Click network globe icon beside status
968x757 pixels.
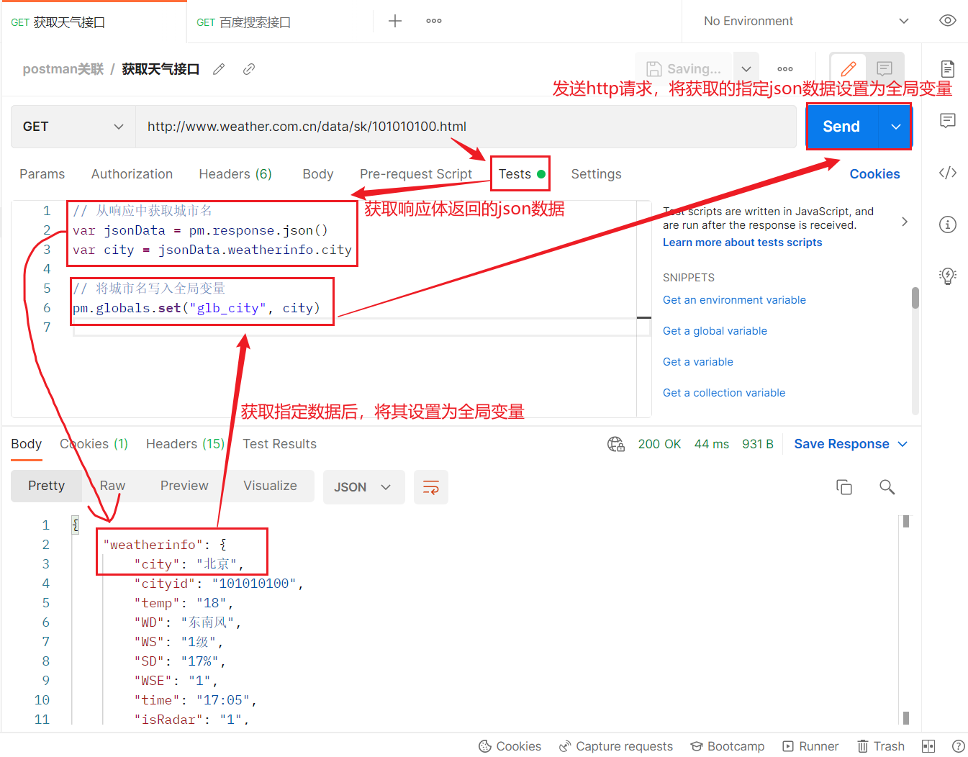616,444
